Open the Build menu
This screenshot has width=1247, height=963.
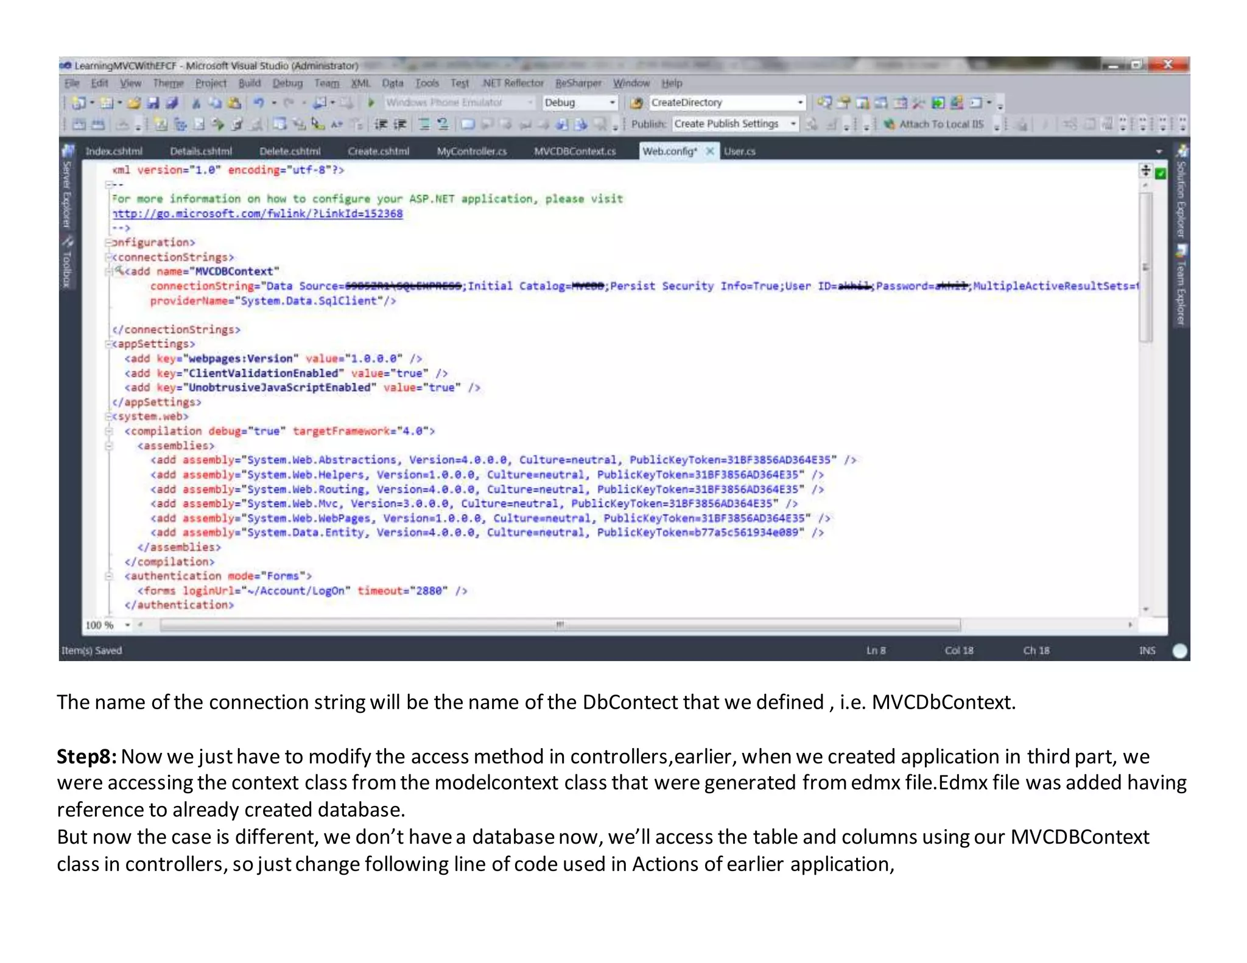tap(249, 83)
